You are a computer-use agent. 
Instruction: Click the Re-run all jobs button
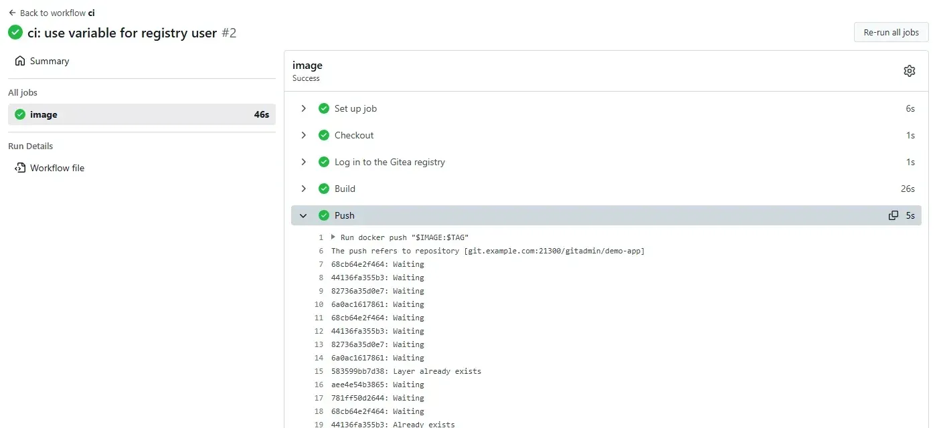[x=891, y=32]
